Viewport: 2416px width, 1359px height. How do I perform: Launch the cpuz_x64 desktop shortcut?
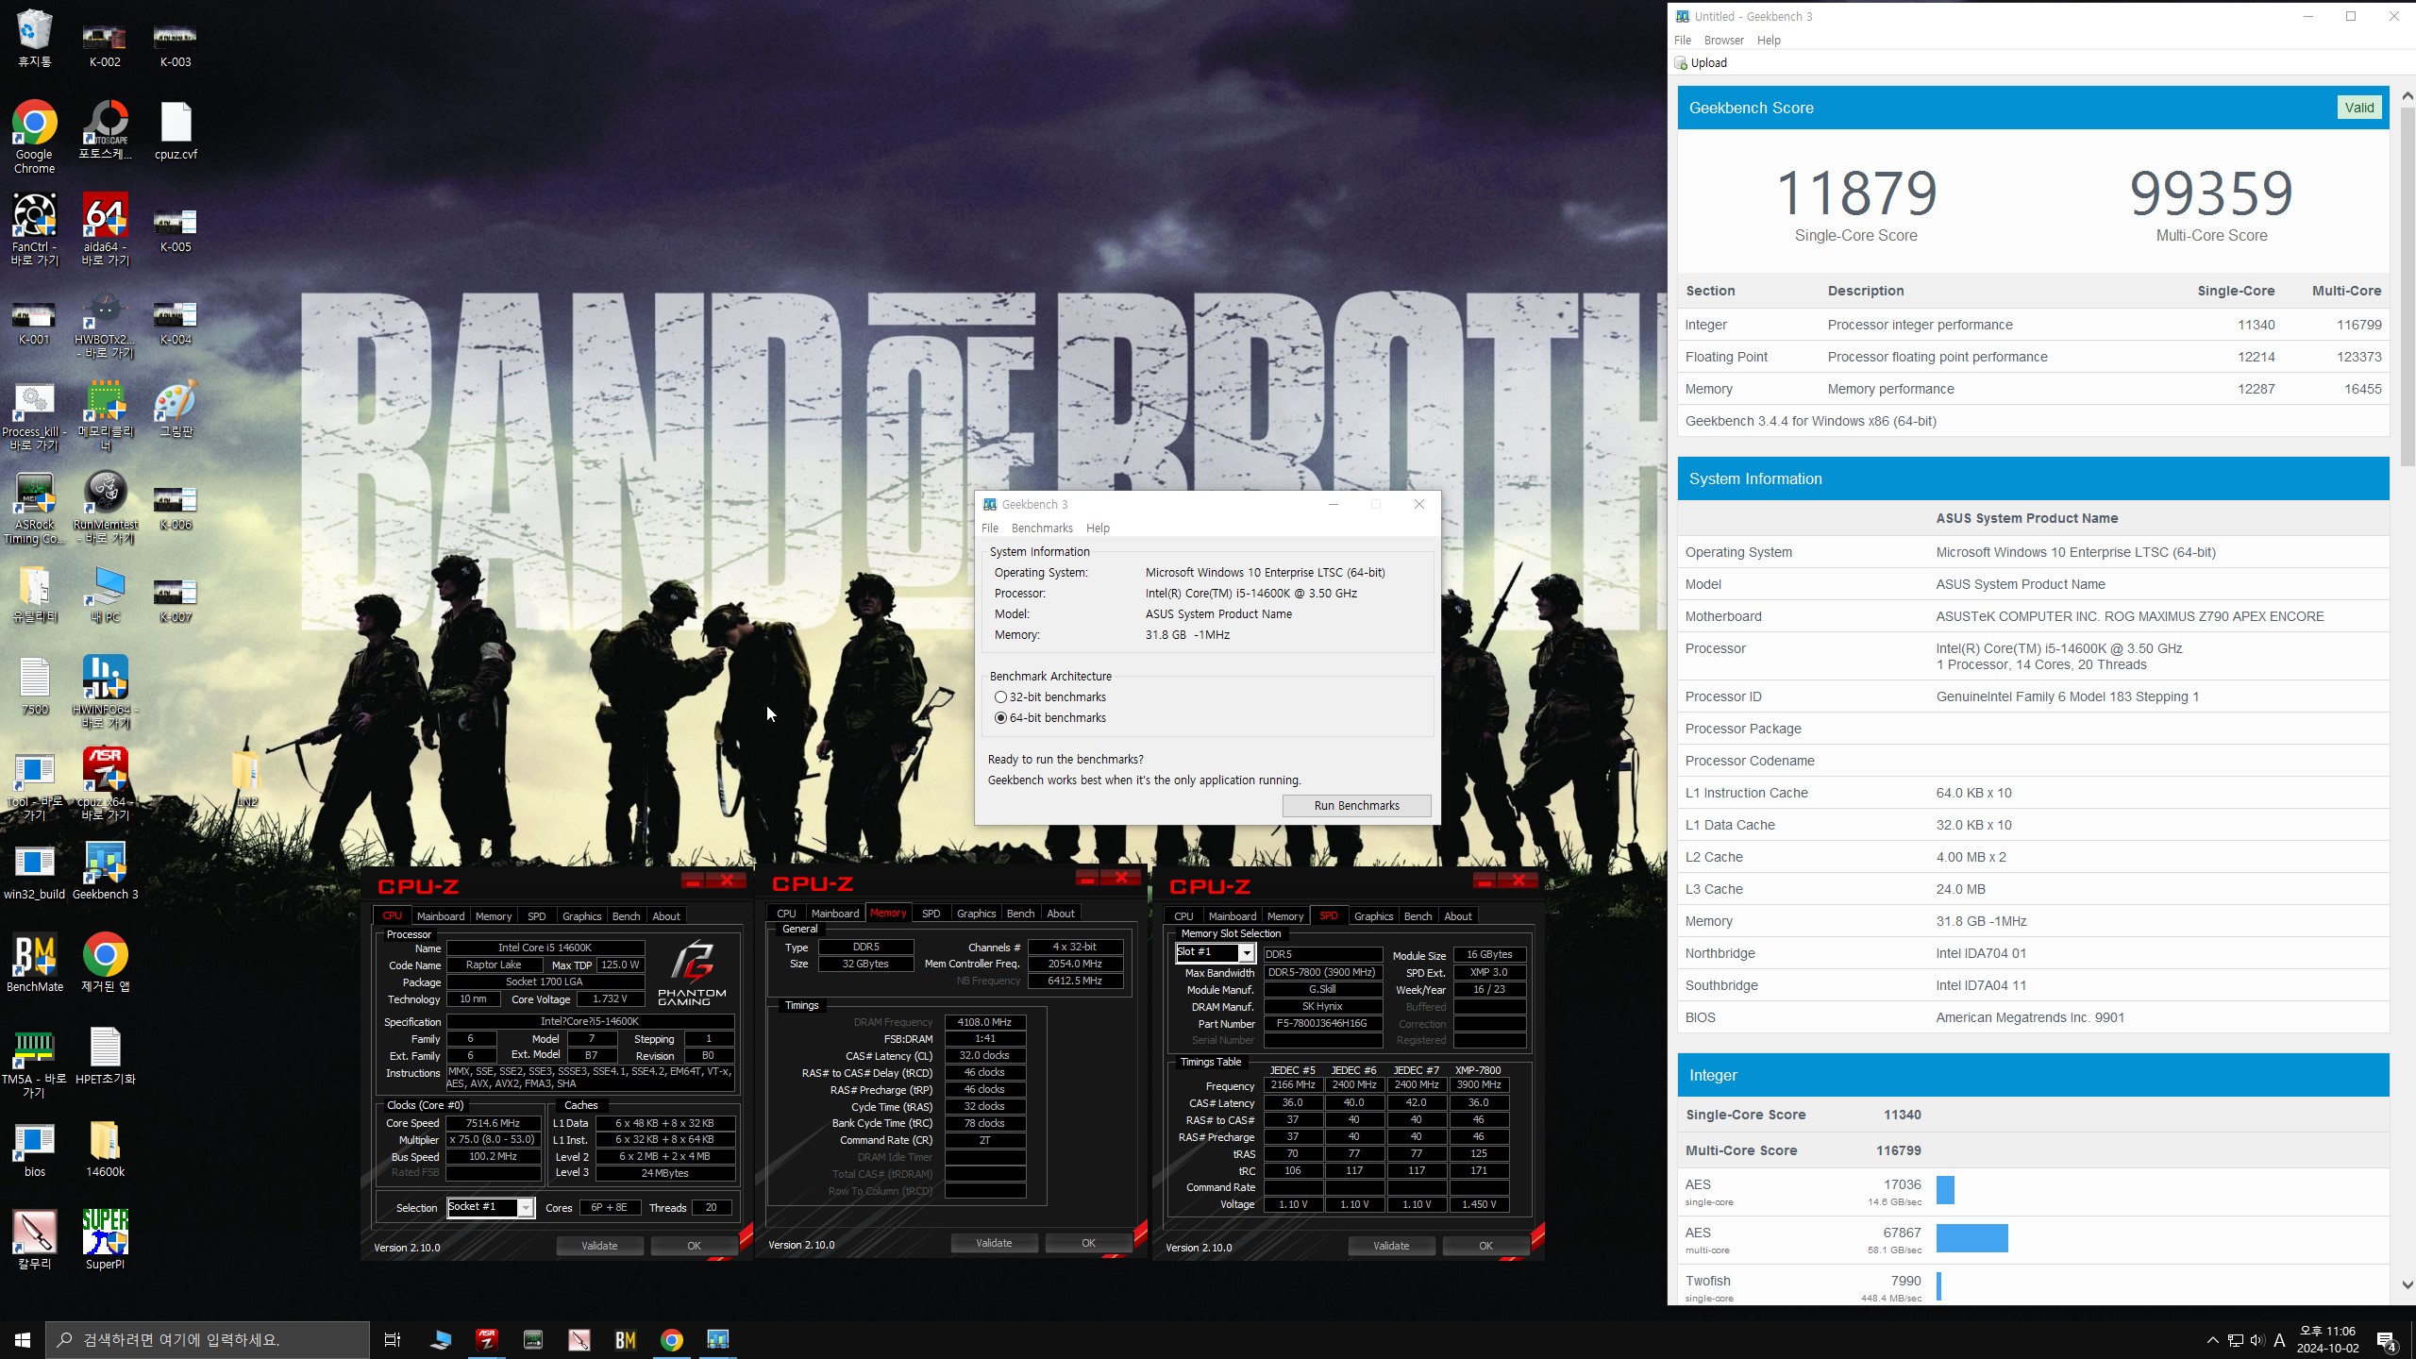(x=105, y=784)
